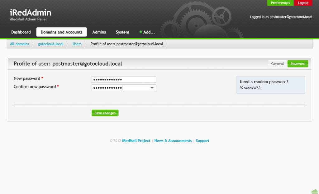Switch to the General profile tab
The height and width of the screenshot is (194, 319).
point(277,64)
